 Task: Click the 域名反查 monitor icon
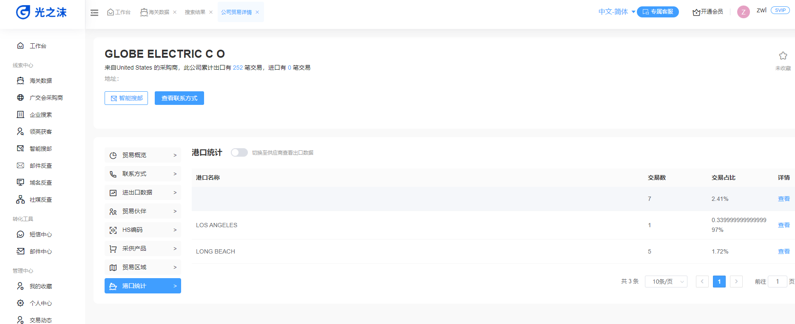coord(20,183)
